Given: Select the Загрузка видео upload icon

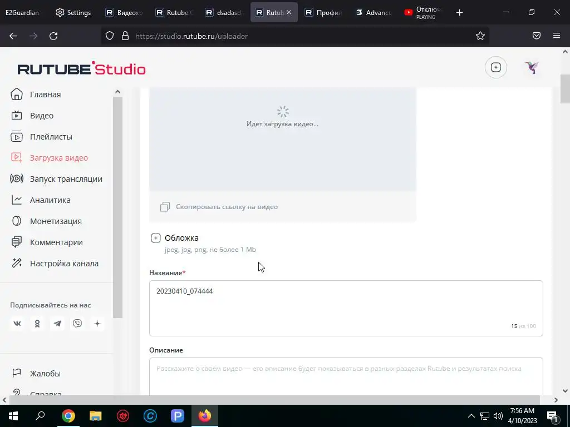Looking at the screenshot, I should (x=16, y=157).
